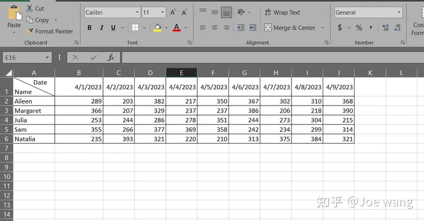Open the Font dialog launcher

[190, 42]
